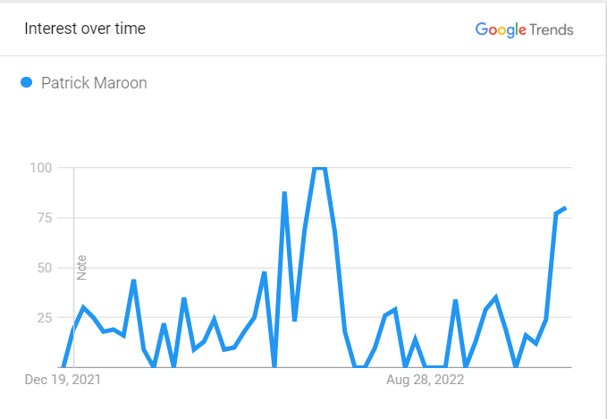This screenshot has width=607, height=419.
Task: Click the 50 y-axis label
Action: [45, 268]
